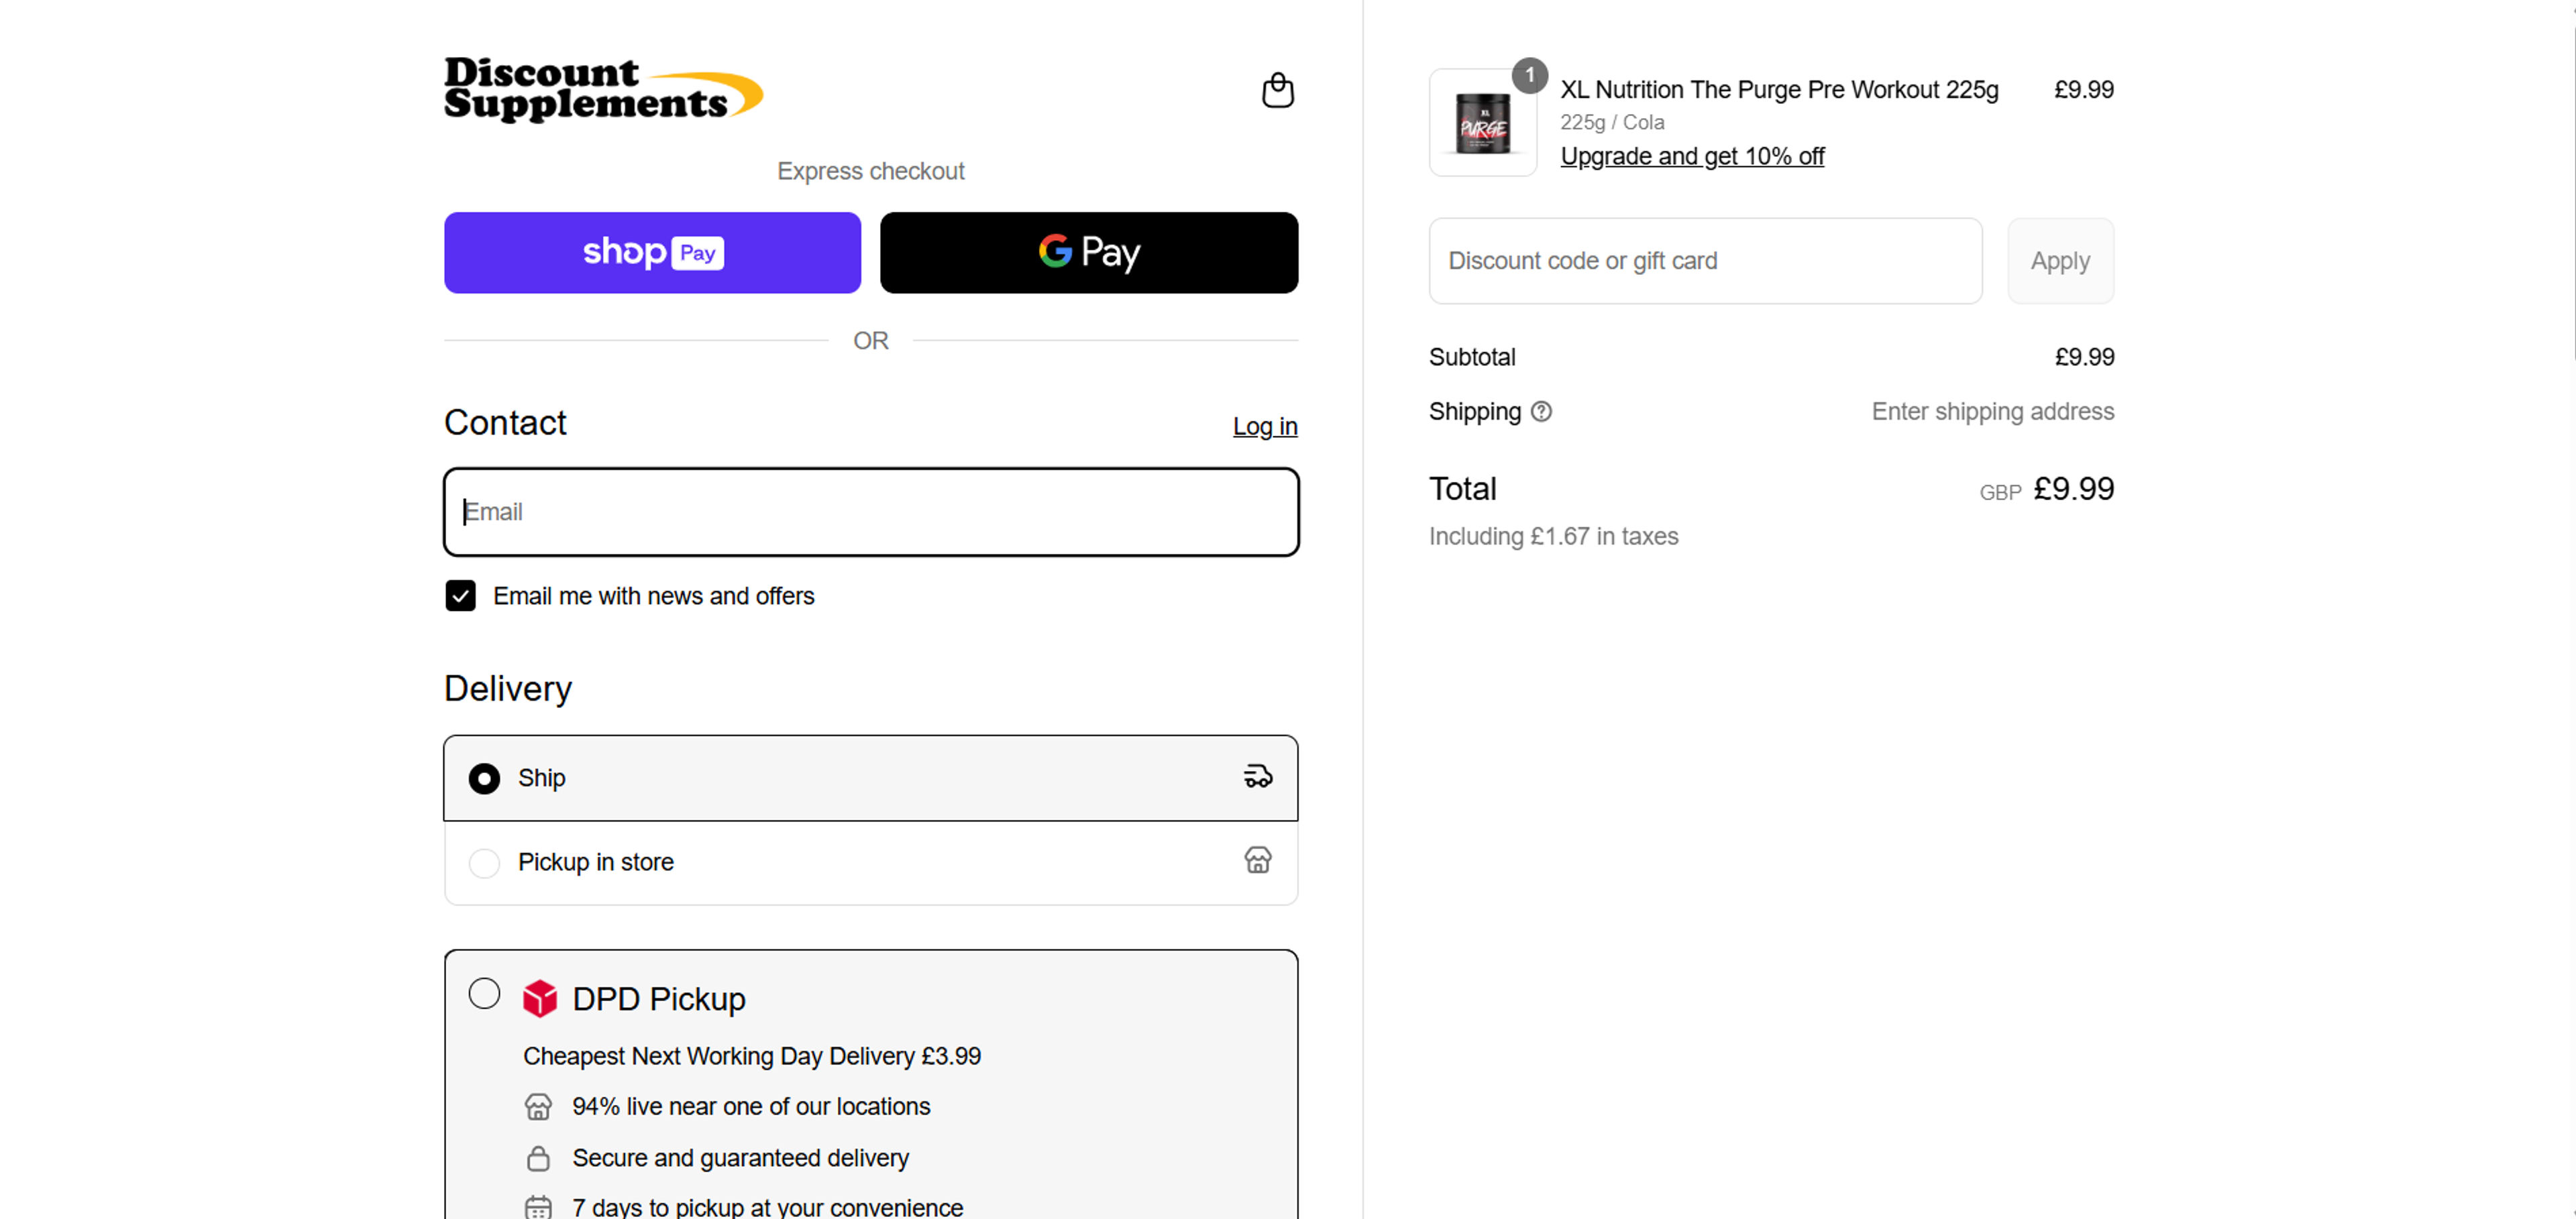The height and width of the screenshot is (1219, 2576).
Task: Click the Express checkout label
Action: [870, 171]
